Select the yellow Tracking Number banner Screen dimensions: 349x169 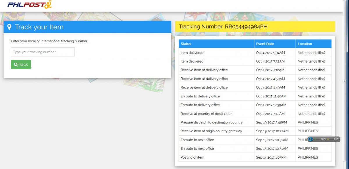coord(255,27)
